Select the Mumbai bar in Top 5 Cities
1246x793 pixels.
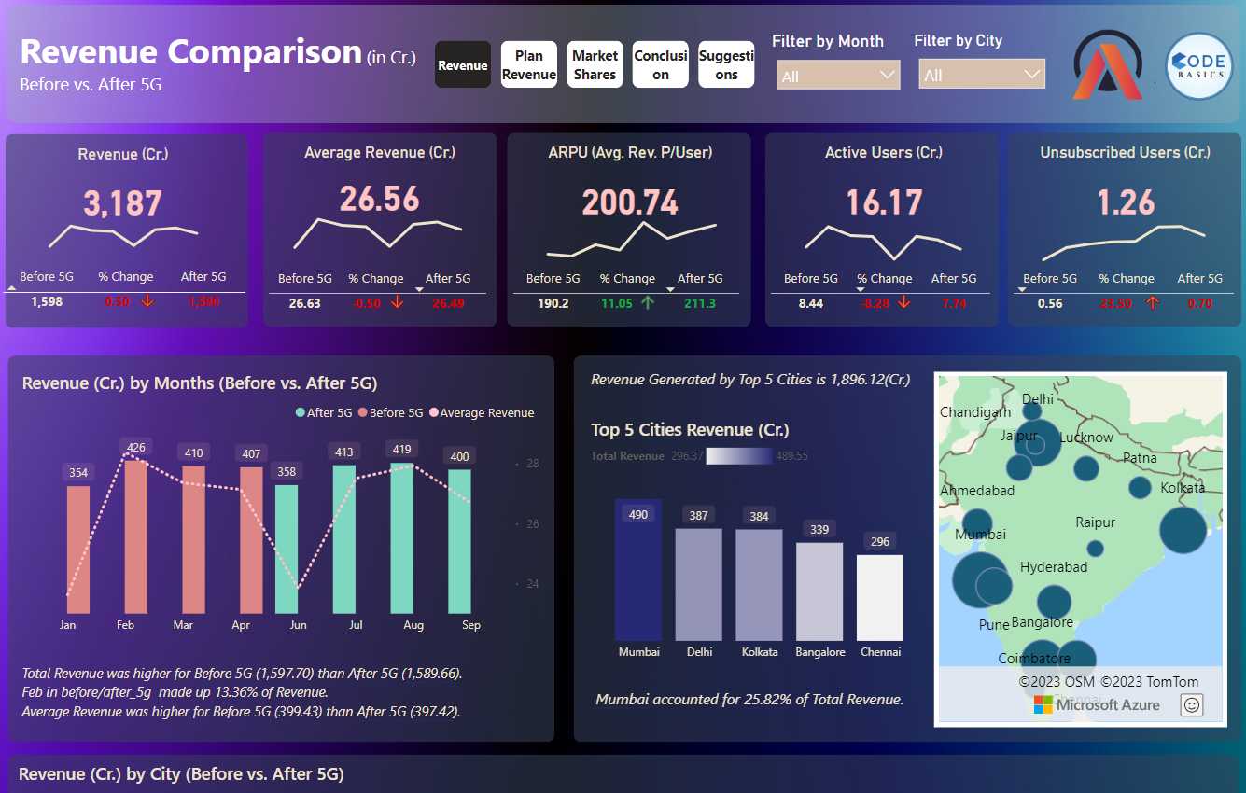pyautogui.click(x=638, y=569)
